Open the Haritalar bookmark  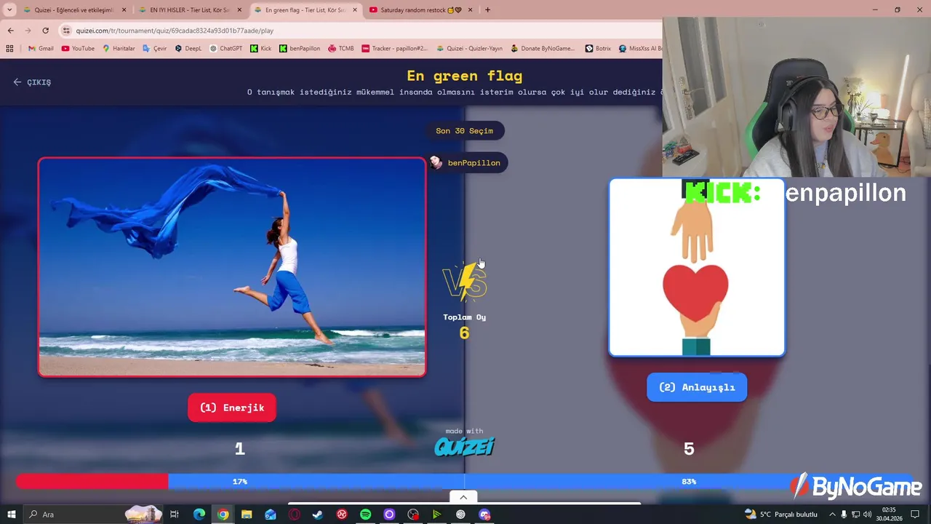coord(119,49)
